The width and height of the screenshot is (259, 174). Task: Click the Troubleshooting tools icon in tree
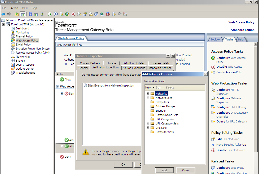[13, 73]
